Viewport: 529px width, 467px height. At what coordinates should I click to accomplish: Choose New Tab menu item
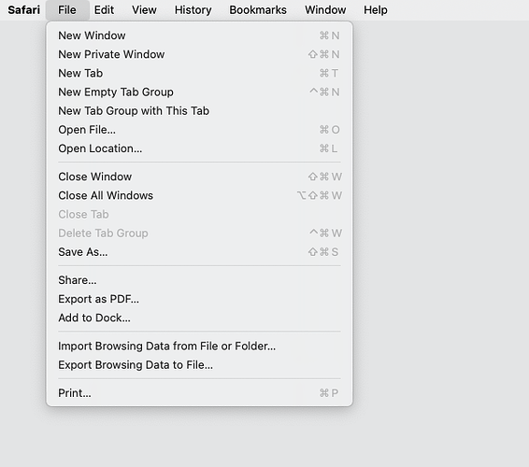(x=199, y=73)
